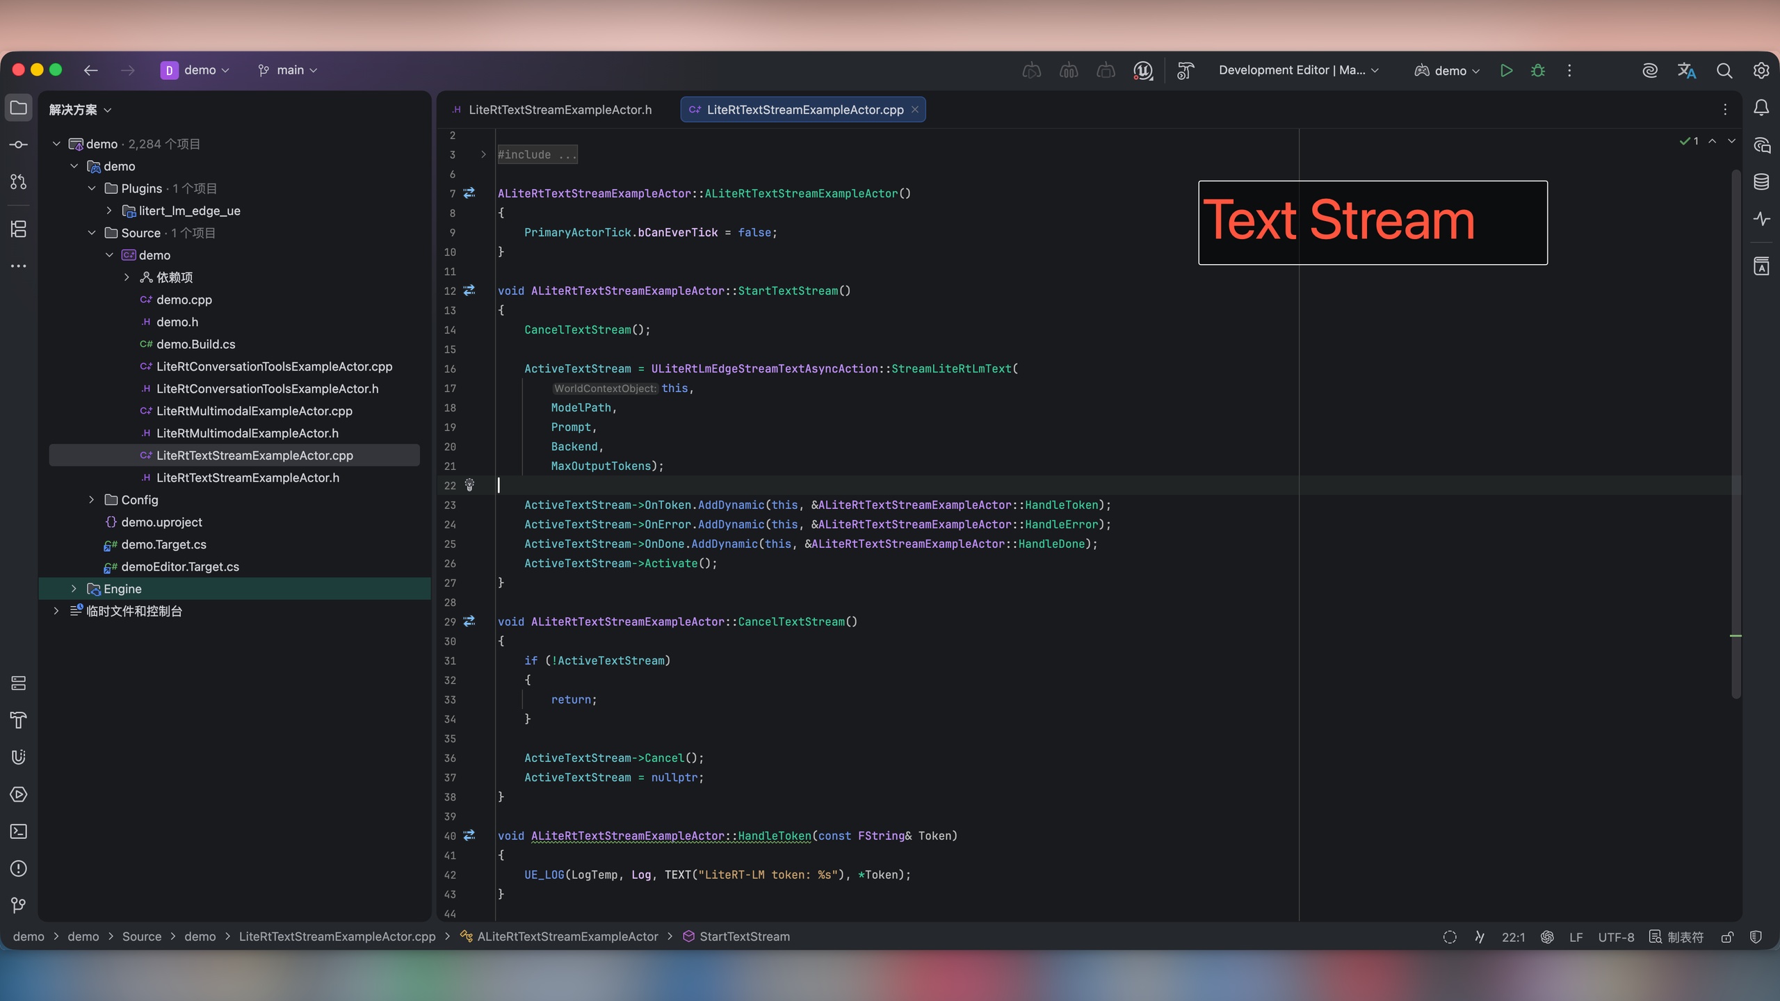
Task: Open the 解决方案 view dropdown
Action: point(80,110)
